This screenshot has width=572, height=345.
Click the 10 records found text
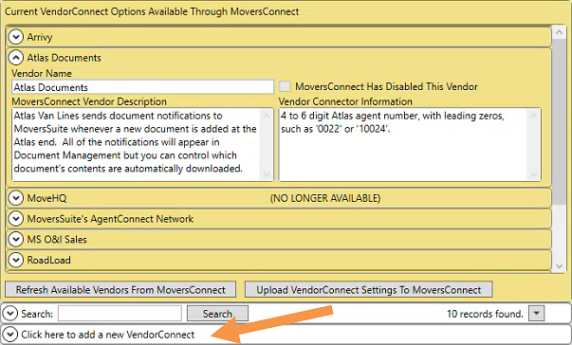click(x=485, y=314)
